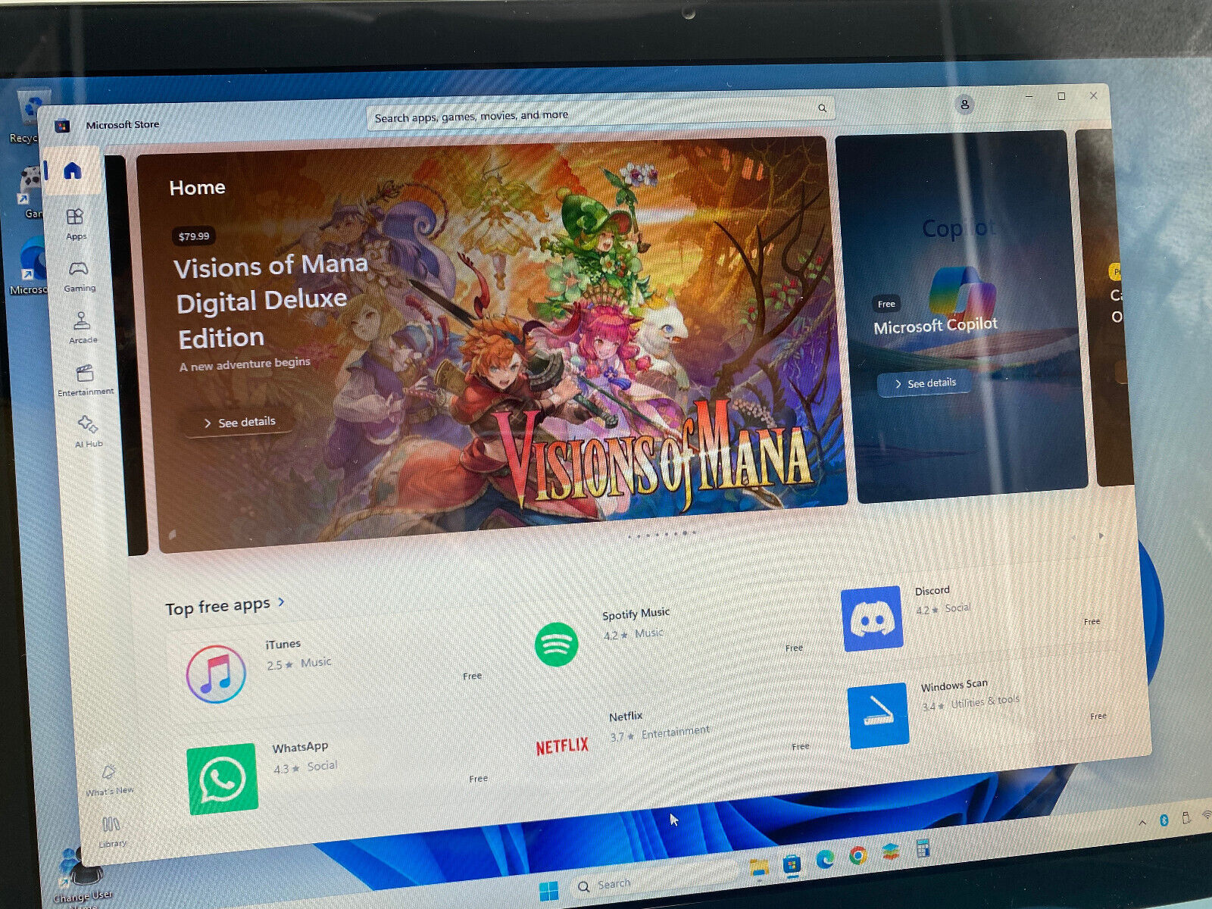This screenshot has width=1212, height=909.
Task: Open What's New in the sidebar
Action: [109, 781]
